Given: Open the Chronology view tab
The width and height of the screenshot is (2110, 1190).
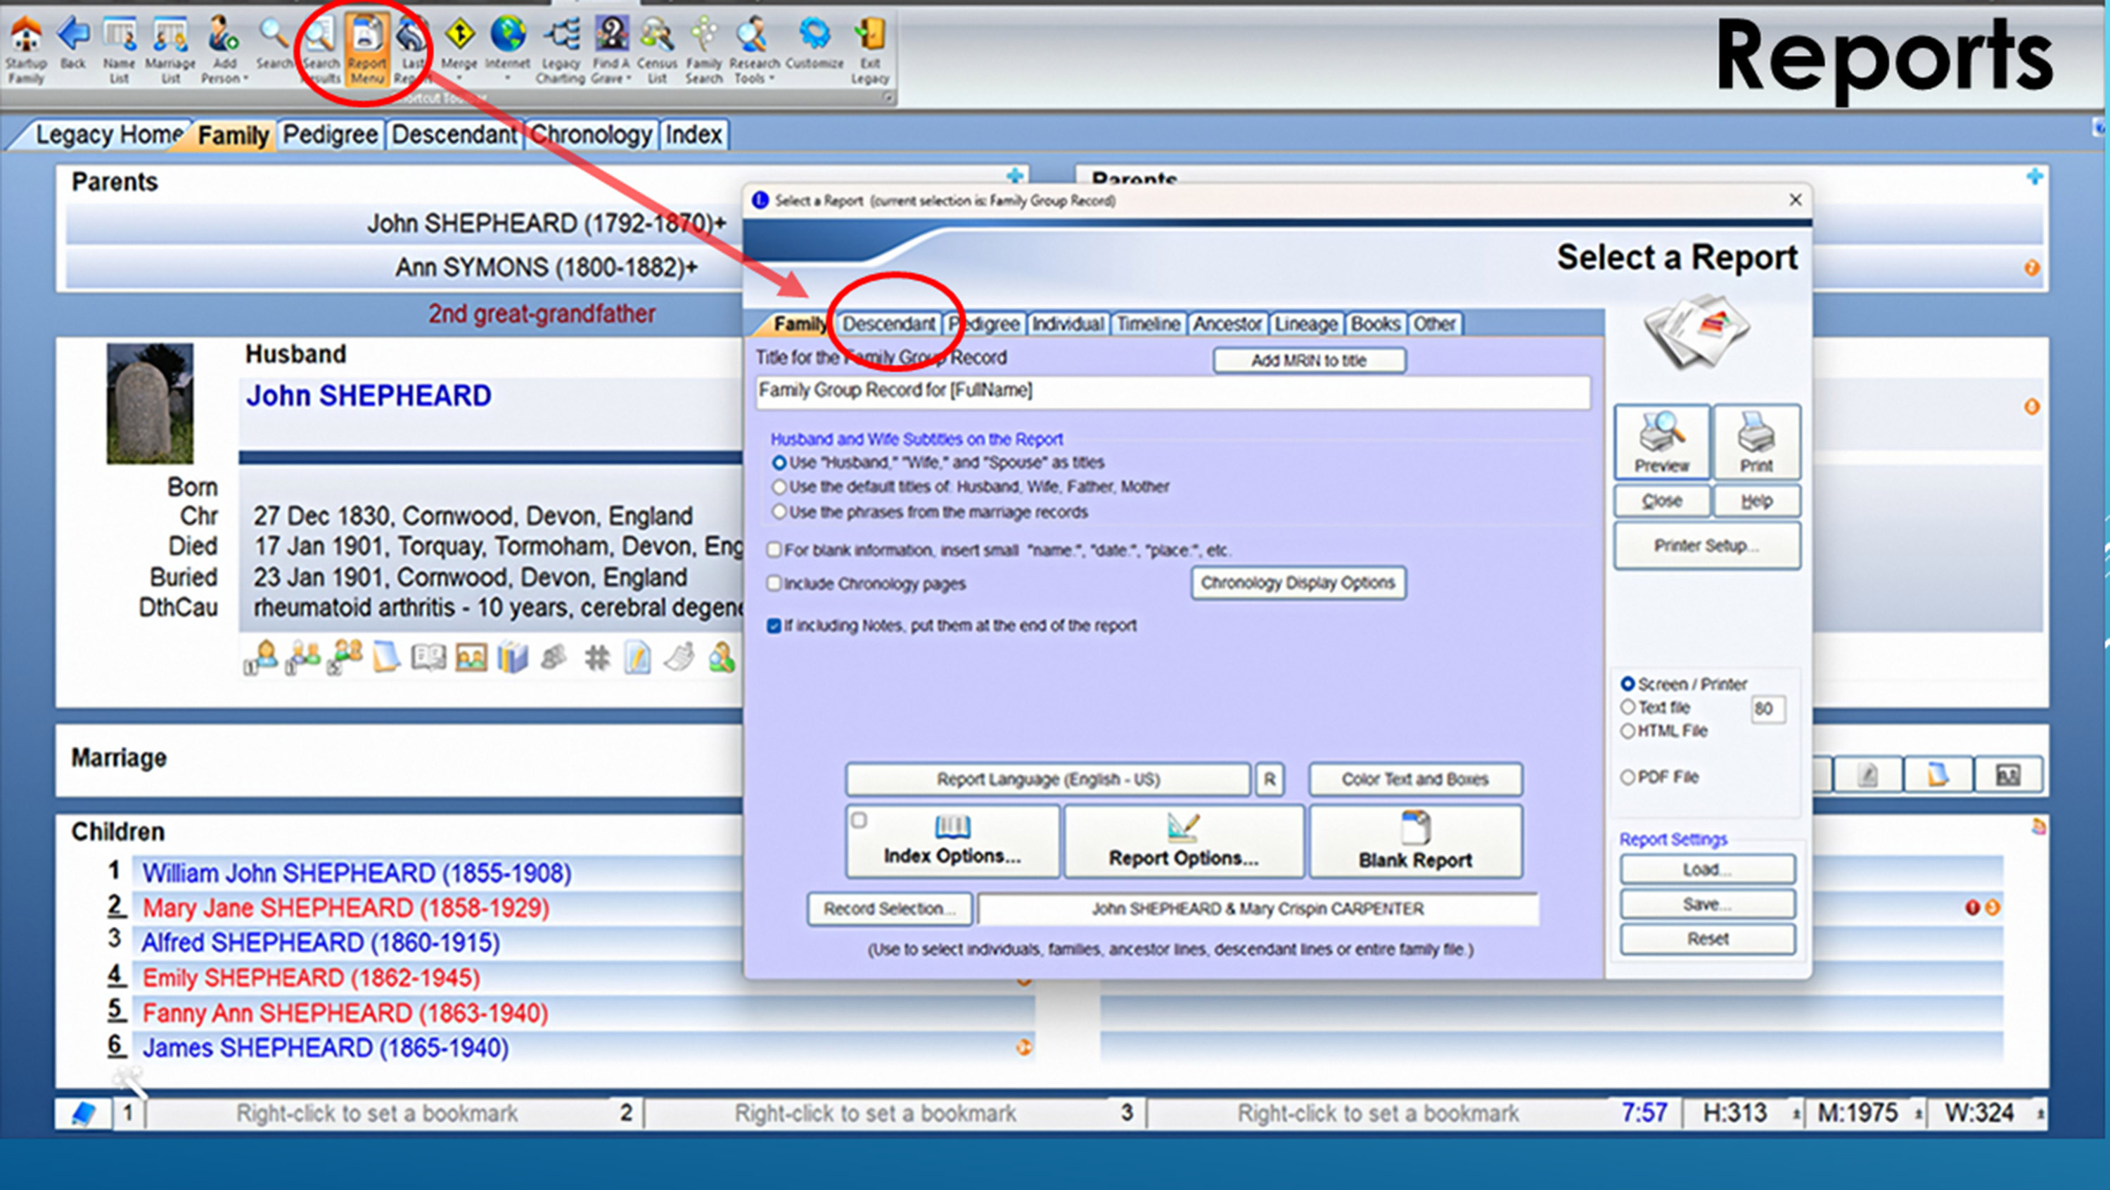Looking at the screenshot, I should click(x=591, y=135).
